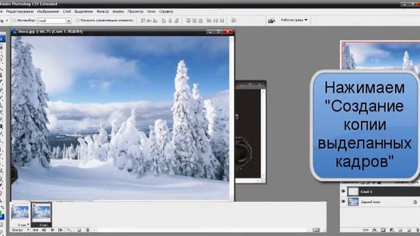Click the distribute left edges icon
This screenshot has height=236, width=420.
209,20
